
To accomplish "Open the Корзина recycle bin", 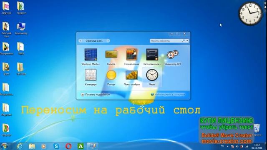I will [x=257, y=130].
